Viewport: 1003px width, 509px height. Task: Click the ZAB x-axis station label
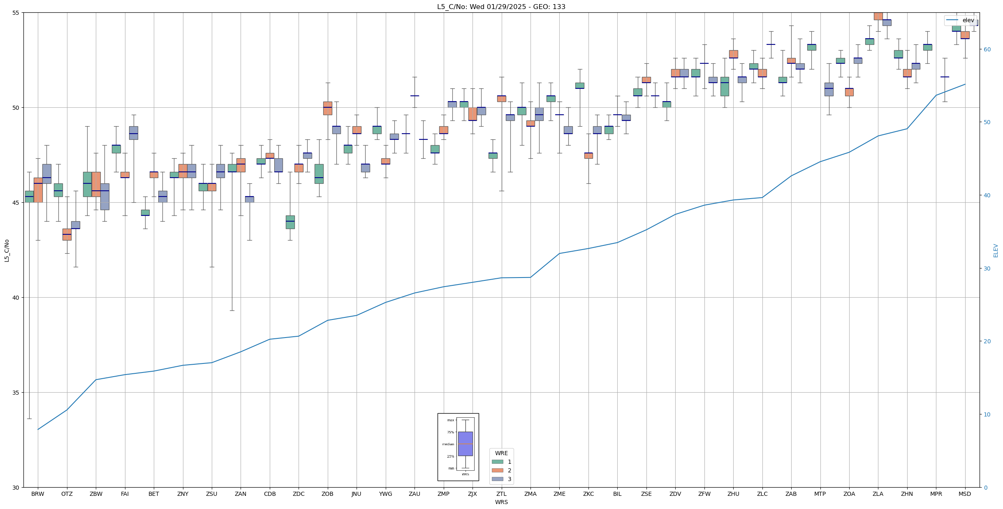tap(791, 494)
